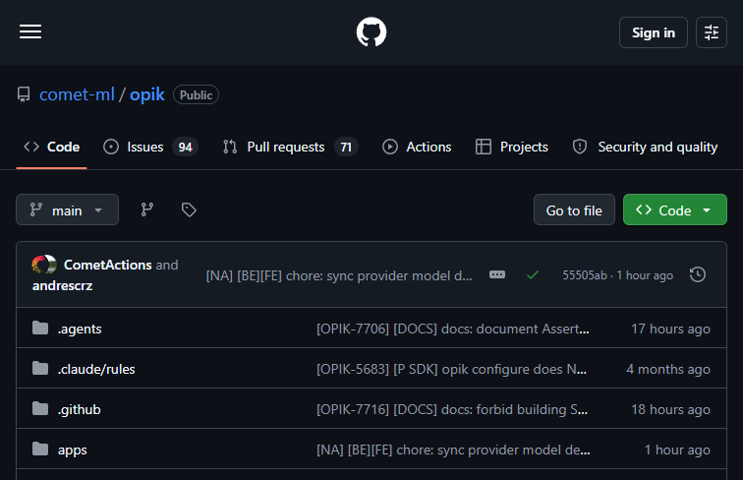Open the .github folder

80,409
